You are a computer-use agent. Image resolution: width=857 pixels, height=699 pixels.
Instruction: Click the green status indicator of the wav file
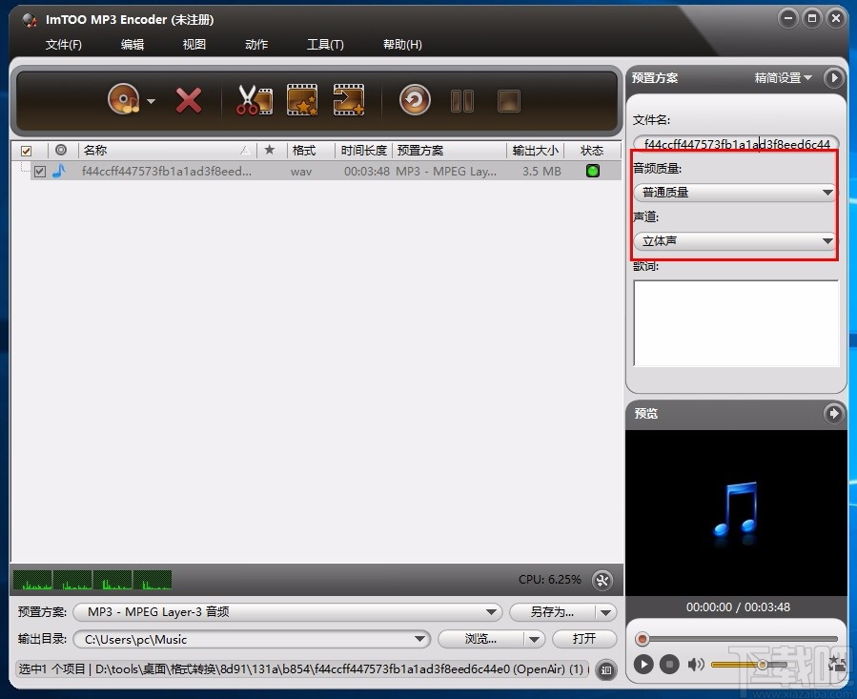592,171
